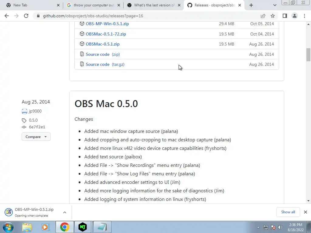Download Source code (zip)
This screenshot has width=311, height=233.
pyautogui.click(x=103, y=54)
